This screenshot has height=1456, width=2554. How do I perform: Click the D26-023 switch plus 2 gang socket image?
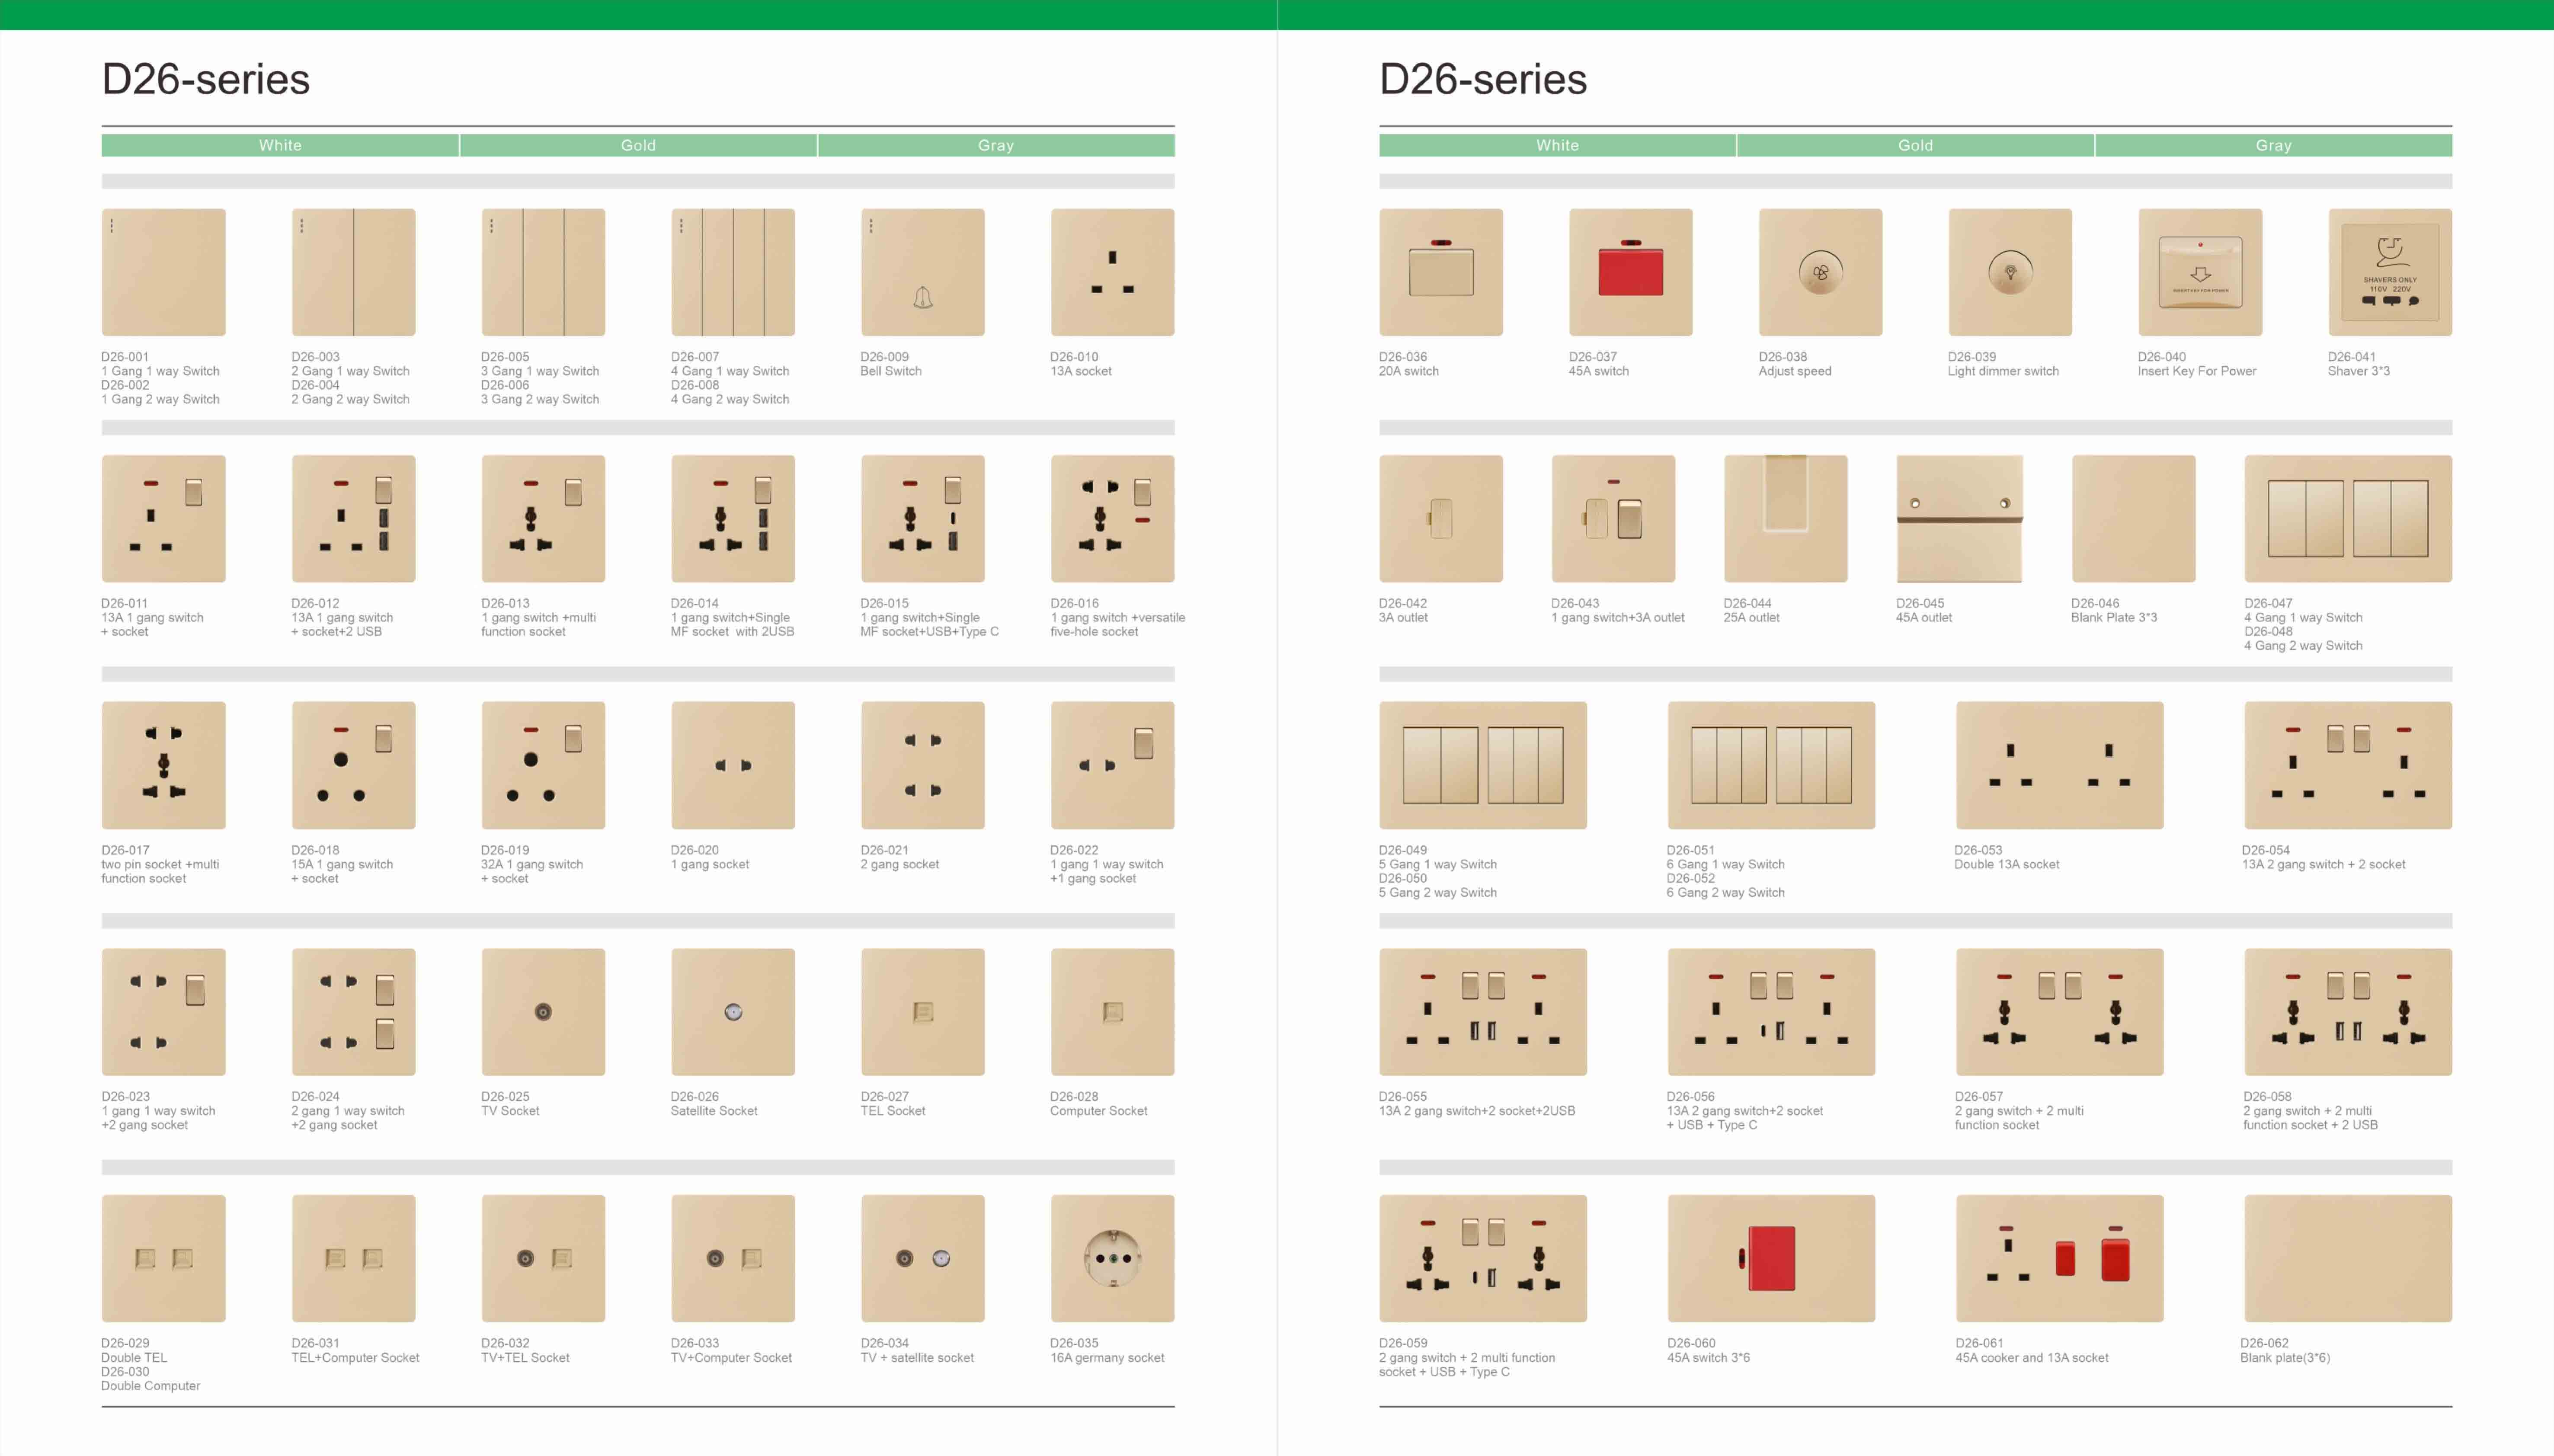[163, 1012]
